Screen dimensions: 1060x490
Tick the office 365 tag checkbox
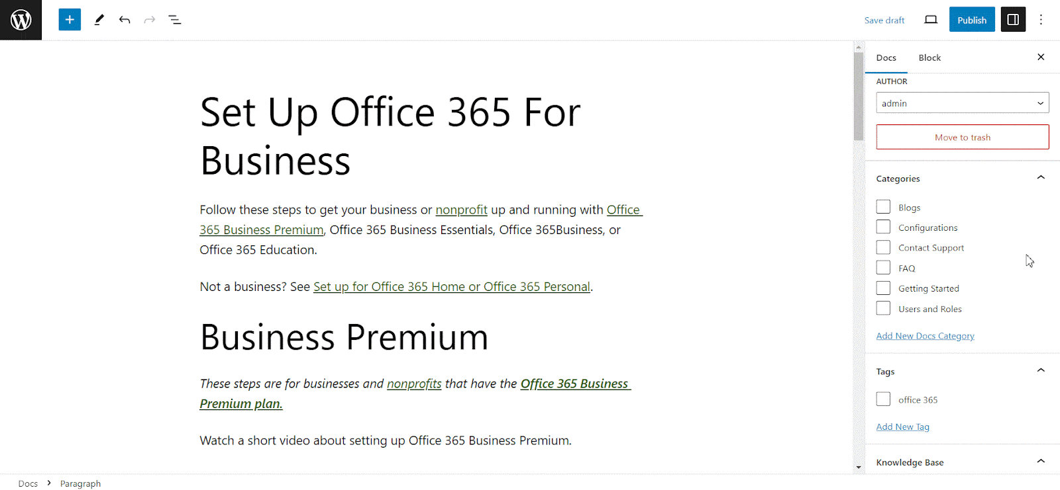883,399
